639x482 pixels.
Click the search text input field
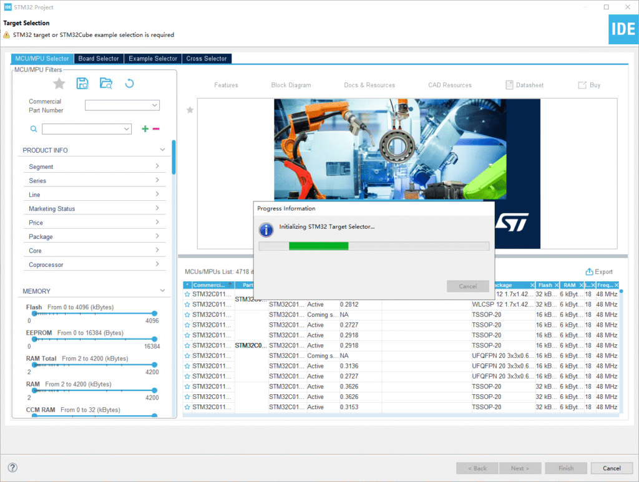82,129
